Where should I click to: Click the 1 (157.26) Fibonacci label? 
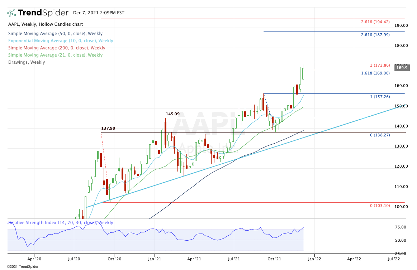point(380,97)
